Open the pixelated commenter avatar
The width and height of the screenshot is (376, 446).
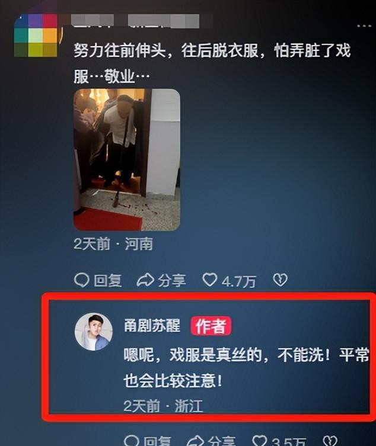click(36, 36)
